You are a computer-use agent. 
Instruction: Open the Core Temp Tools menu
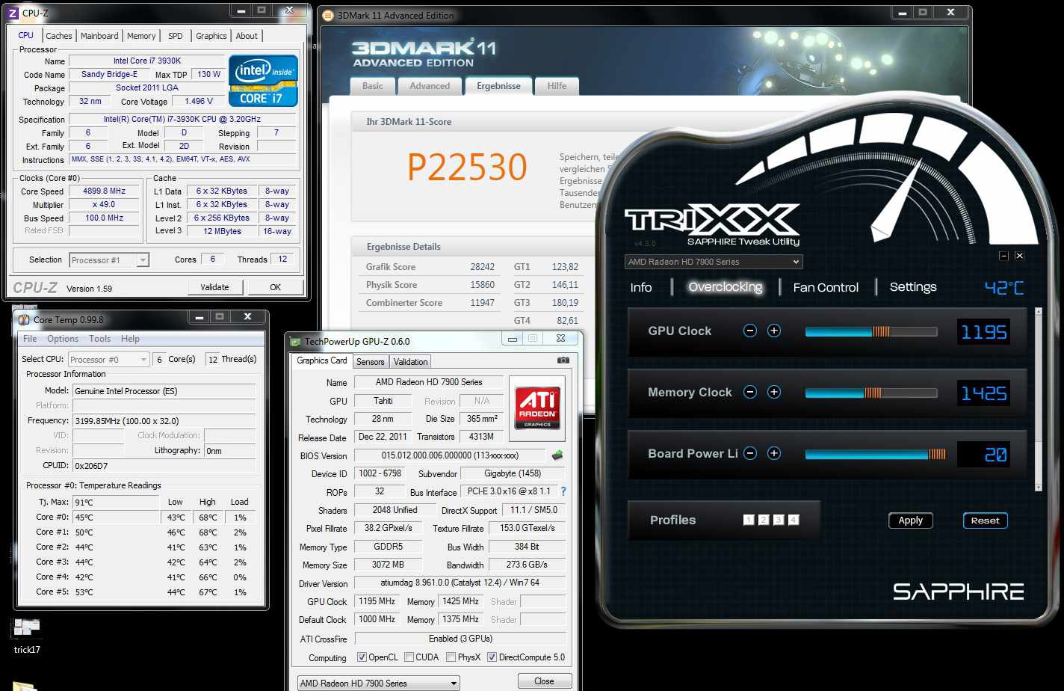pos(99,339)
